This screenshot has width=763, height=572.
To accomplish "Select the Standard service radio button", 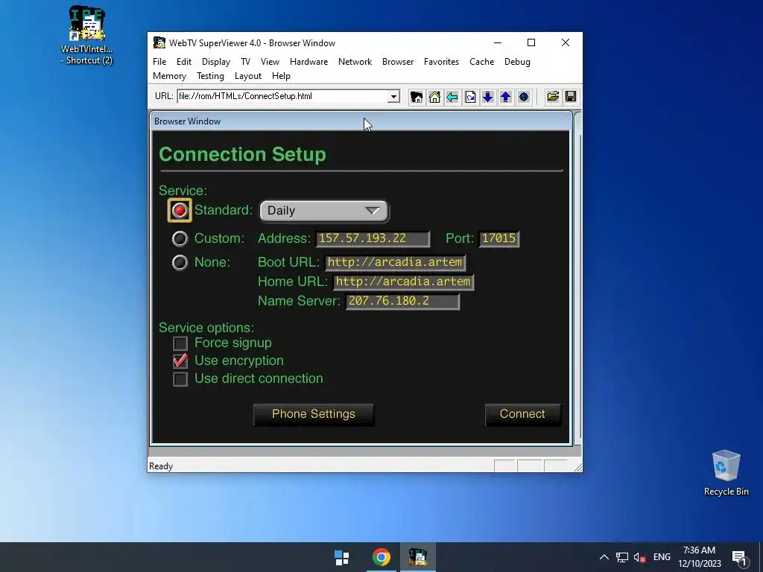I will pyautogui.click(x=180, y=210).
